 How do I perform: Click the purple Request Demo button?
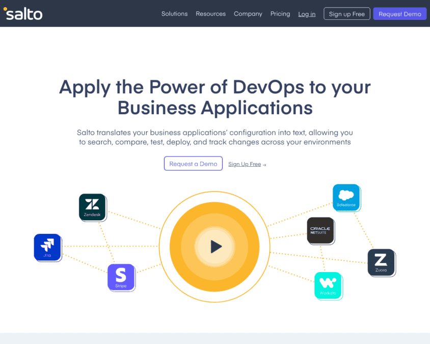(x=399, y=14)
